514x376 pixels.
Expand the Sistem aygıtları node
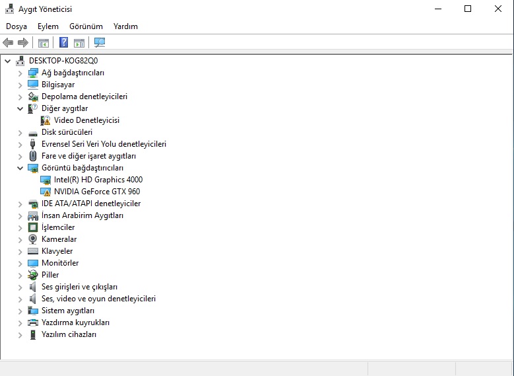point(20,311)
